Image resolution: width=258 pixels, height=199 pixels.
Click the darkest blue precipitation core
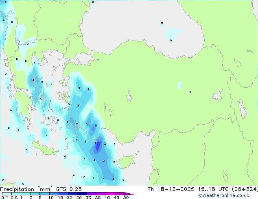(x=98, y=145)
